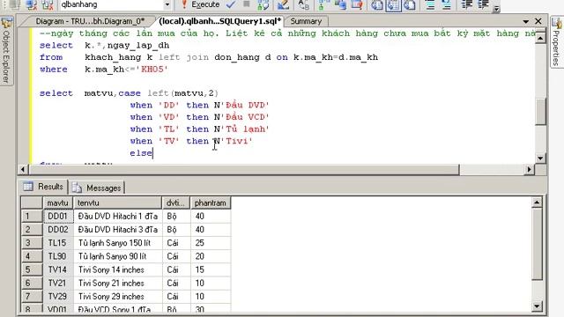Click editor vertical scrollbar up arrow
This screenshot has height=317, width=564.
(540, 37)
